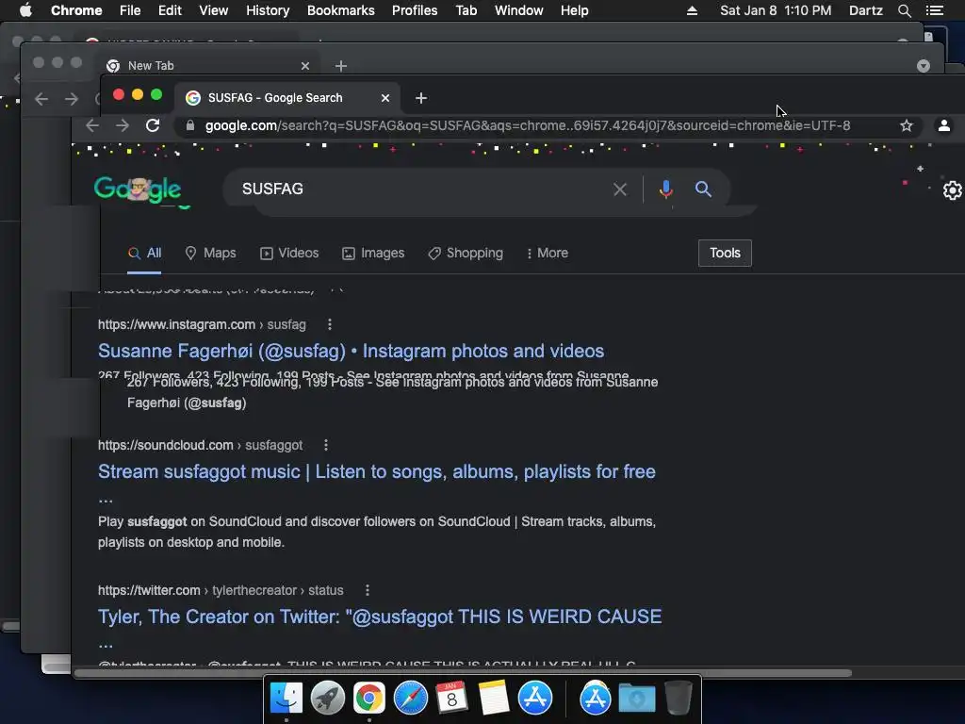This screenshot has width=965, height=724.
Task: Open Safari from the Dock
Action: pyautogui.click(x=411, y=699)
